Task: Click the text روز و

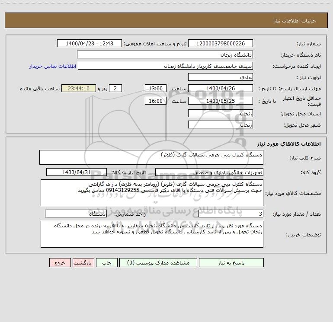Action: point(102,89)
